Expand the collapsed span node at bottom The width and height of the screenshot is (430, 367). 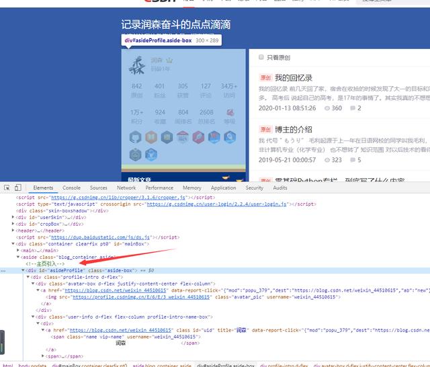click(x=43, y=356)
